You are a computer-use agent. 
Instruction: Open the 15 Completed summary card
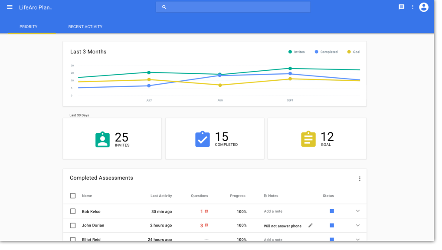click(215, 138)
